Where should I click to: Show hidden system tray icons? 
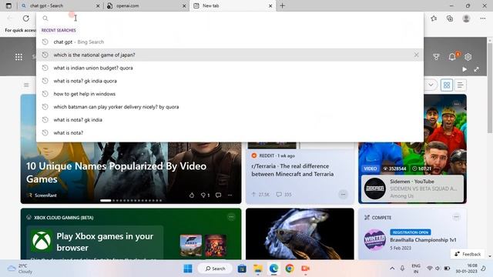[392, 269]
